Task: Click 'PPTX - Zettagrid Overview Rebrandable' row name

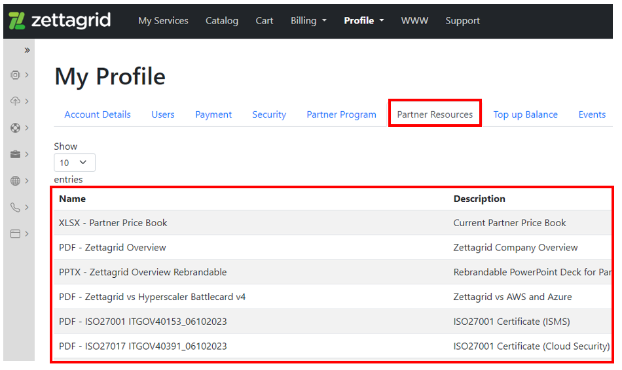Action: tap(143, 272)
